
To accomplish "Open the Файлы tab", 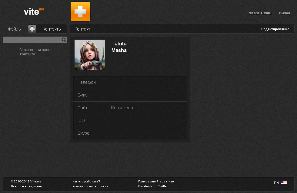I will [x=15, y=29].
